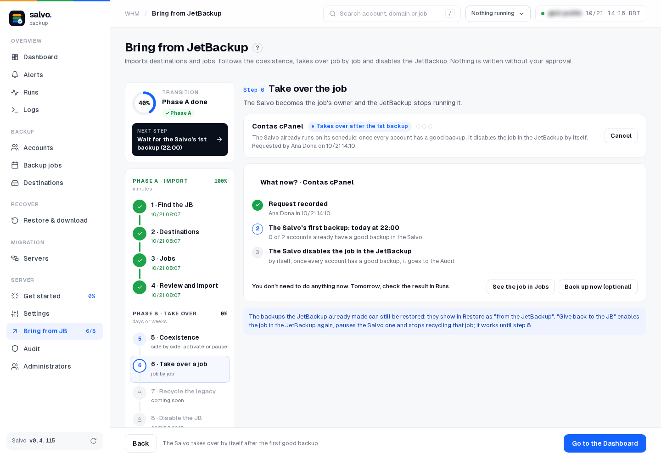The height and width of the screenshot is (459, 661).
Task: Click the Backup jobs calendar icon
Action: [15, 165]
